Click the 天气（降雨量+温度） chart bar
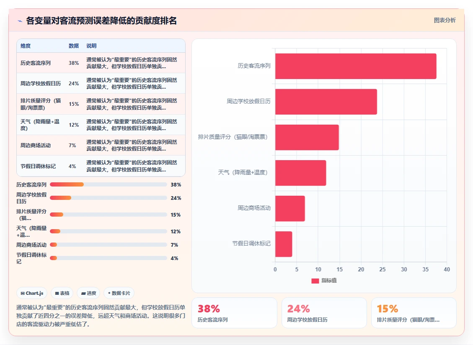The width and height of the screenshot is (473, 345). 300,173
